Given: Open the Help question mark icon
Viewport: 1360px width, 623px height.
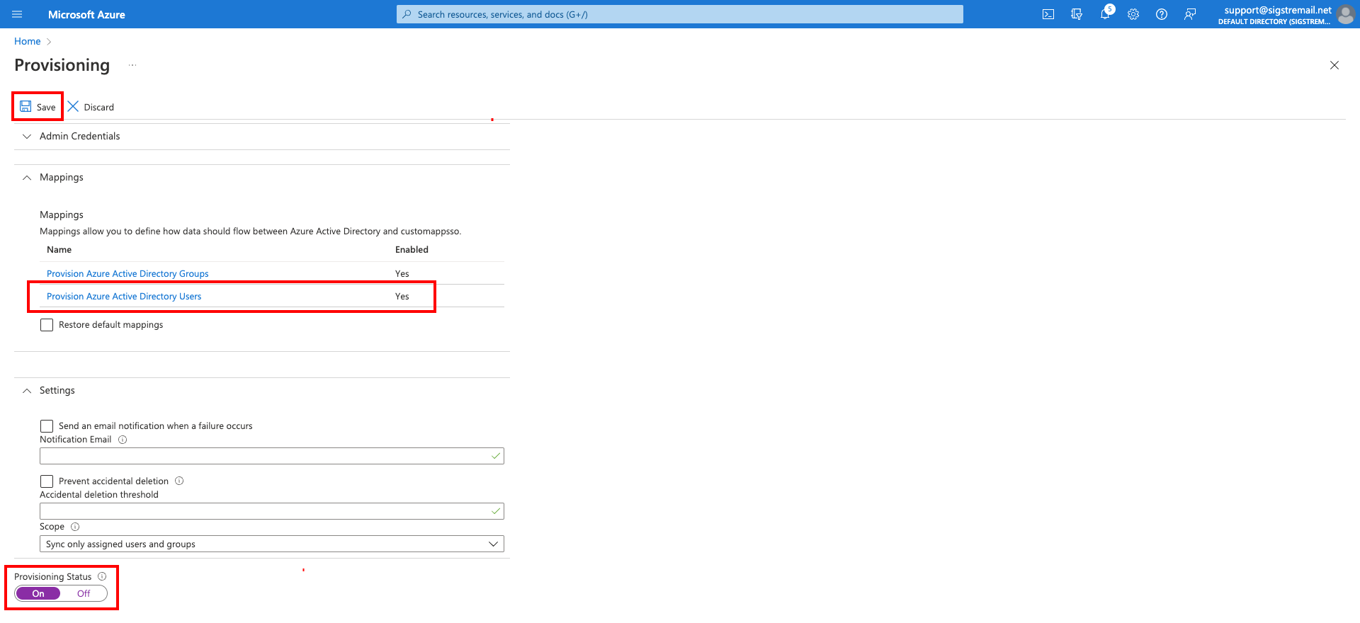Looking at the screenshot, I should pos(1162,14).
